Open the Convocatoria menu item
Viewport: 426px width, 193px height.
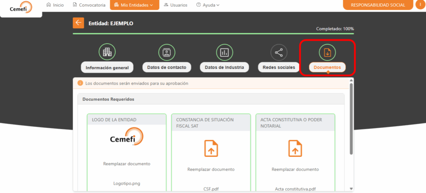pos(89,5)
